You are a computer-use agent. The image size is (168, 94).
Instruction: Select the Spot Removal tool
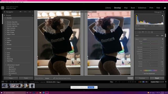(x=139, y=32)
